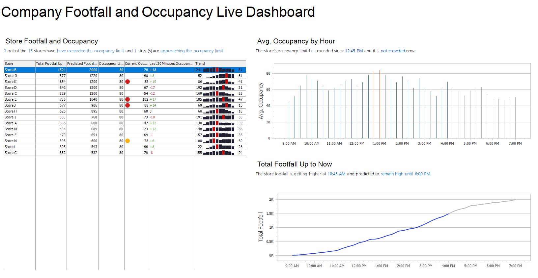The width and height of the screenshot is (538, 278).
Task: Select the Store I row name
Action: [x=10, y=117]
